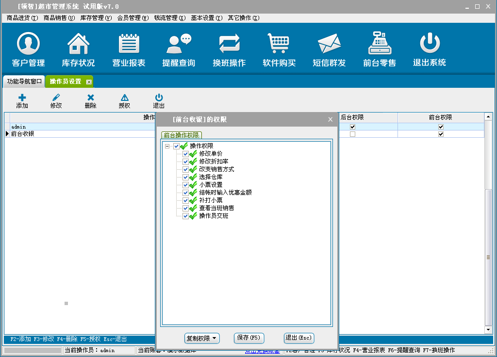497x357 pixels.
Task: Open 库存状况 inventory status icon
Action: tap(78, 49)
